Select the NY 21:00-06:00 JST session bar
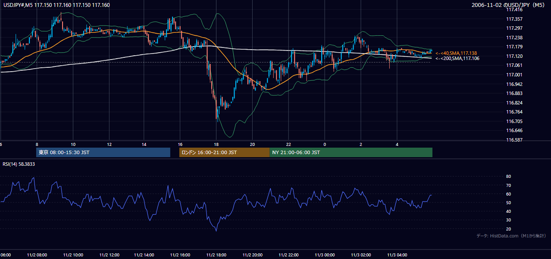551x259 pixels. click(351, 152)
